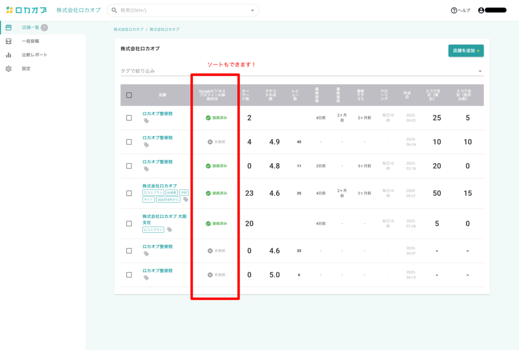Viewport: 519px width, 350px height.
Task: Sort by キーワード数 column header
Action: click(x=245, y=95)
